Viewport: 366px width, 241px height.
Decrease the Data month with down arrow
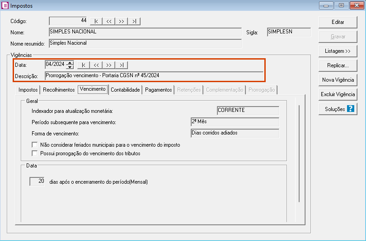coord(70,67)
